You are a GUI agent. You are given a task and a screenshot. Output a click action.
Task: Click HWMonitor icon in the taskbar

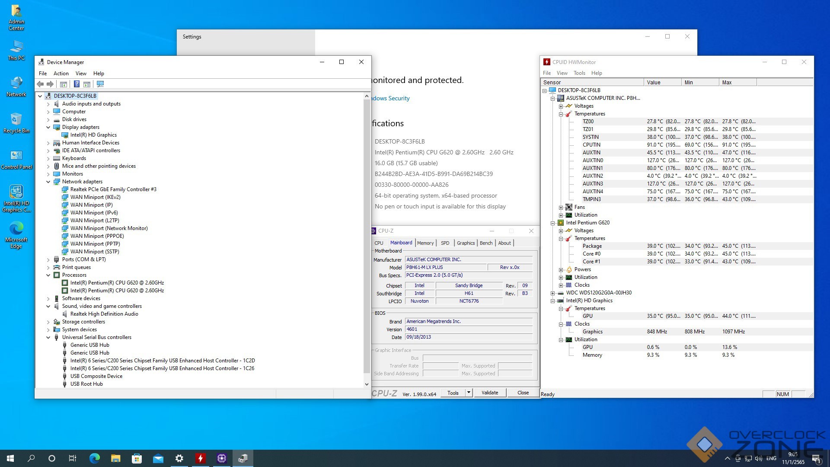tap(201, 458)
